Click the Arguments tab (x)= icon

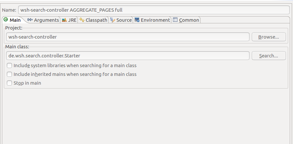[x=30, y=20]
